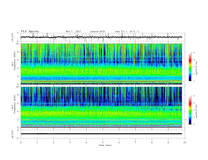
Task: Click the ch.2 "Frequency (kHz)" axis label
Action: [15, 104]
